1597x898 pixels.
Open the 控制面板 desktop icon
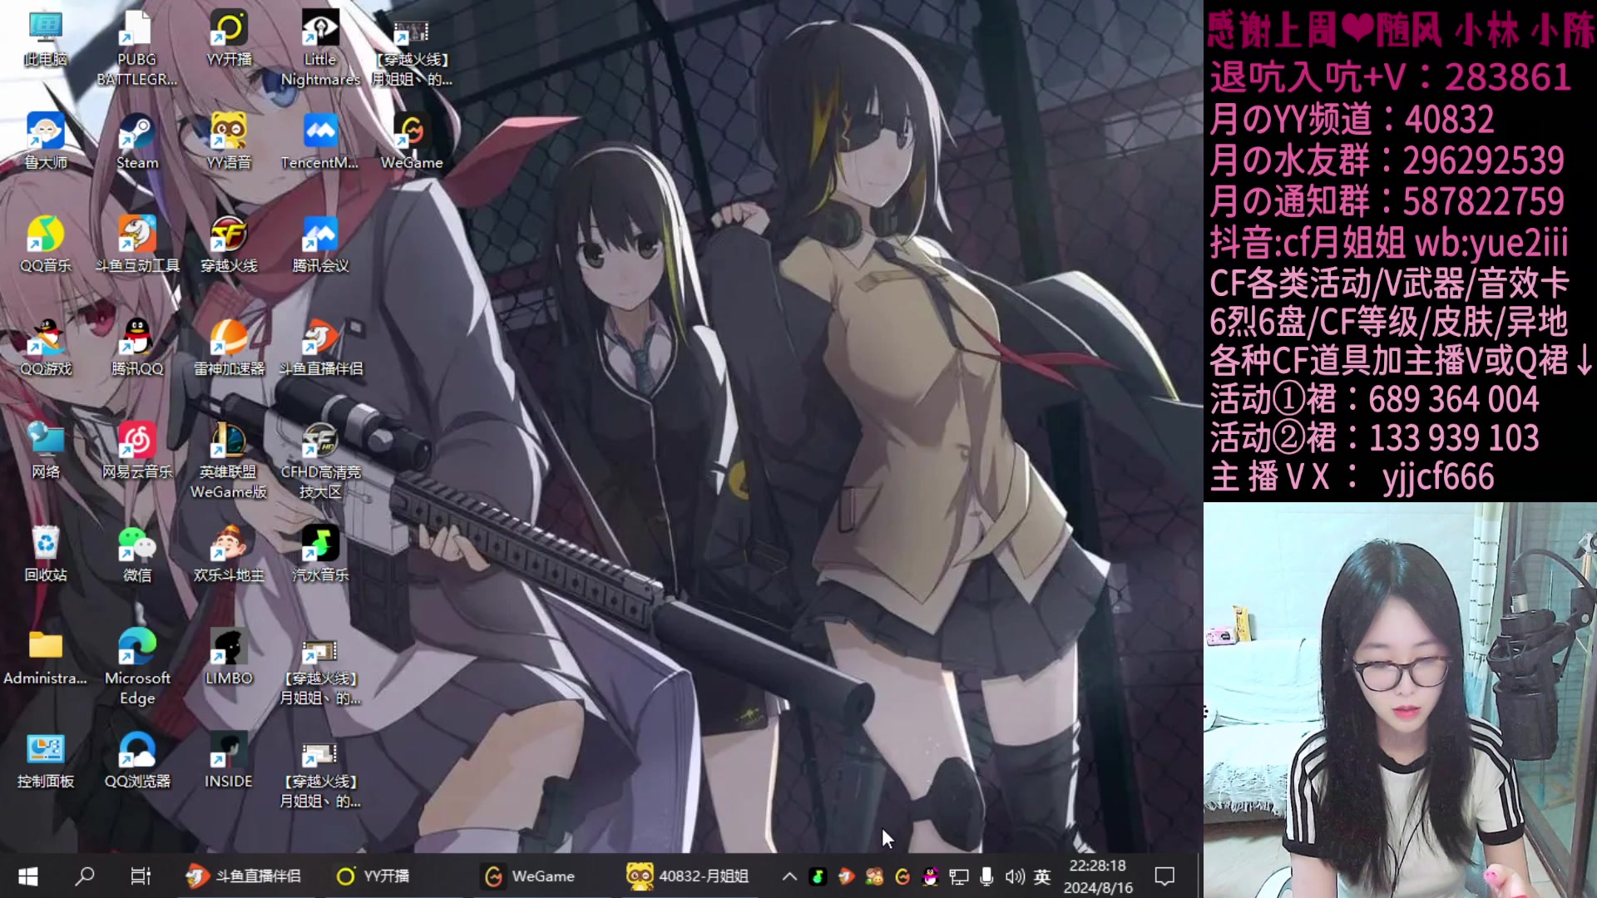[46, 760]
